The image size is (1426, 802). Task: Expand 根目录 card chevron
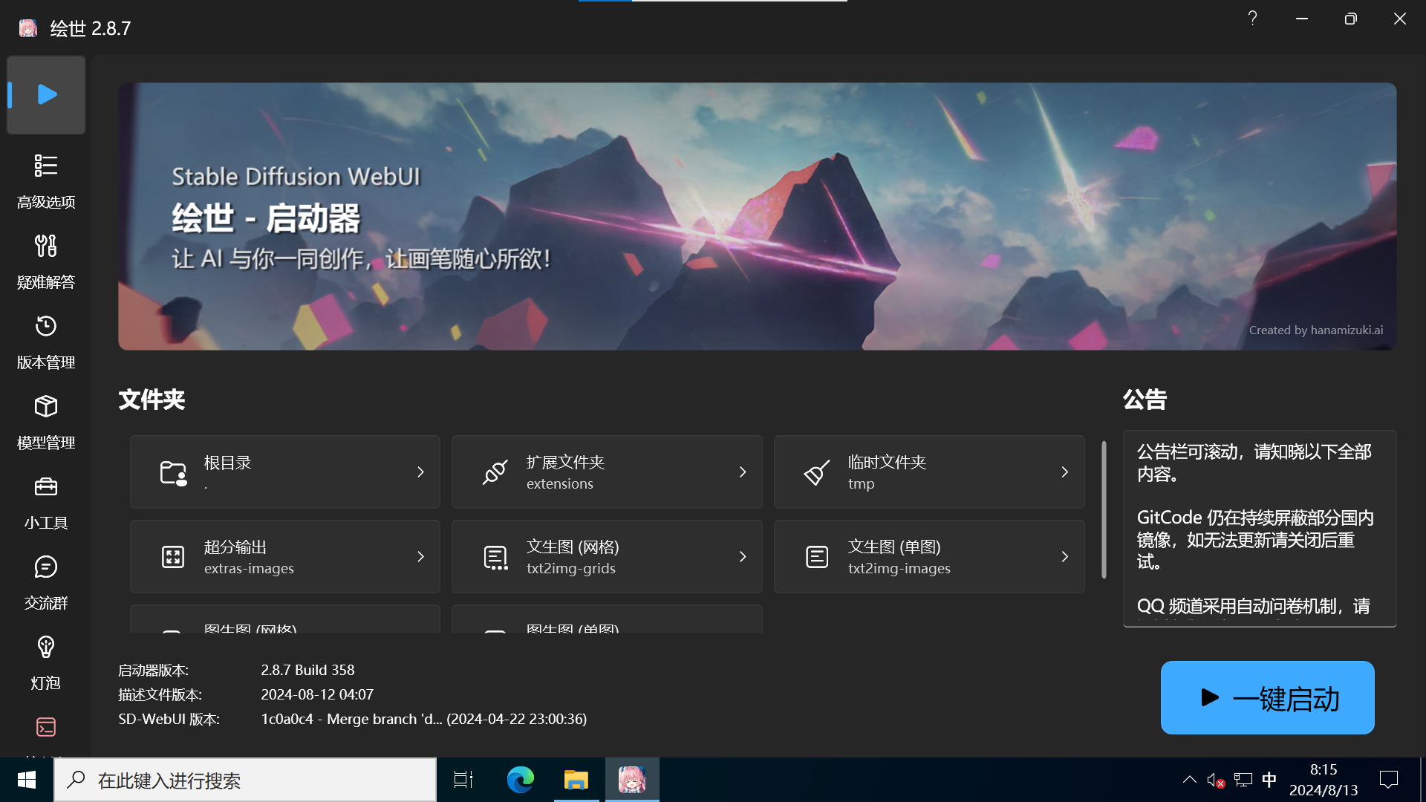(420, 472)
